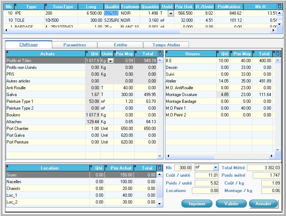Click the sort arrows on the Heures column header
286x216 pixels.
[166, 52]
